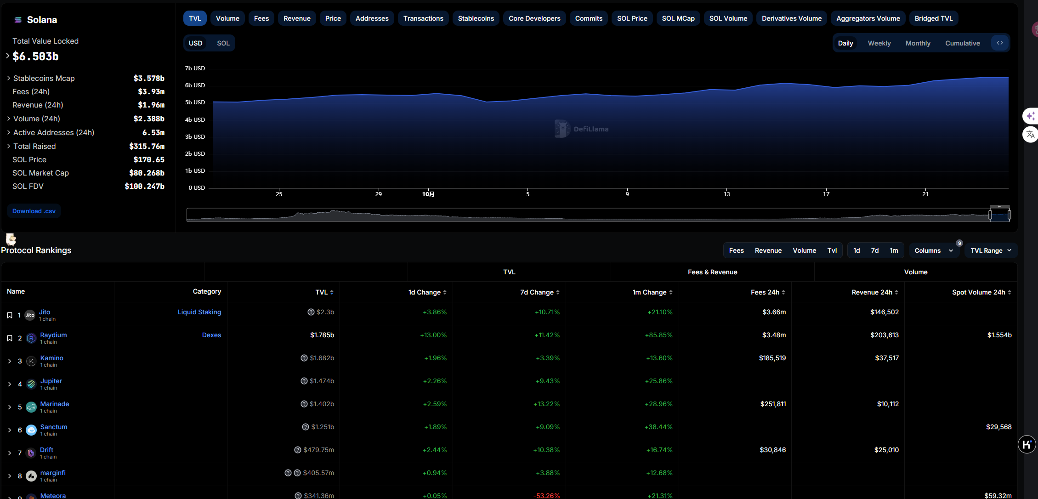1038x499 pixels.
Task: Click the question mark icon next to Jito TVL
Action: [x=311, y=312]
